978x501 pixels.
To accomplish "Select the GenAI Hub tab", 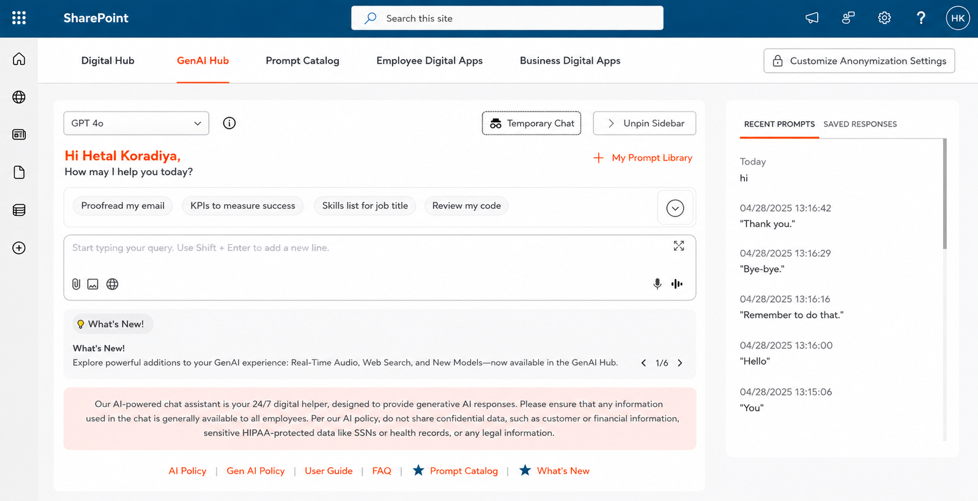I will point(203,61).
